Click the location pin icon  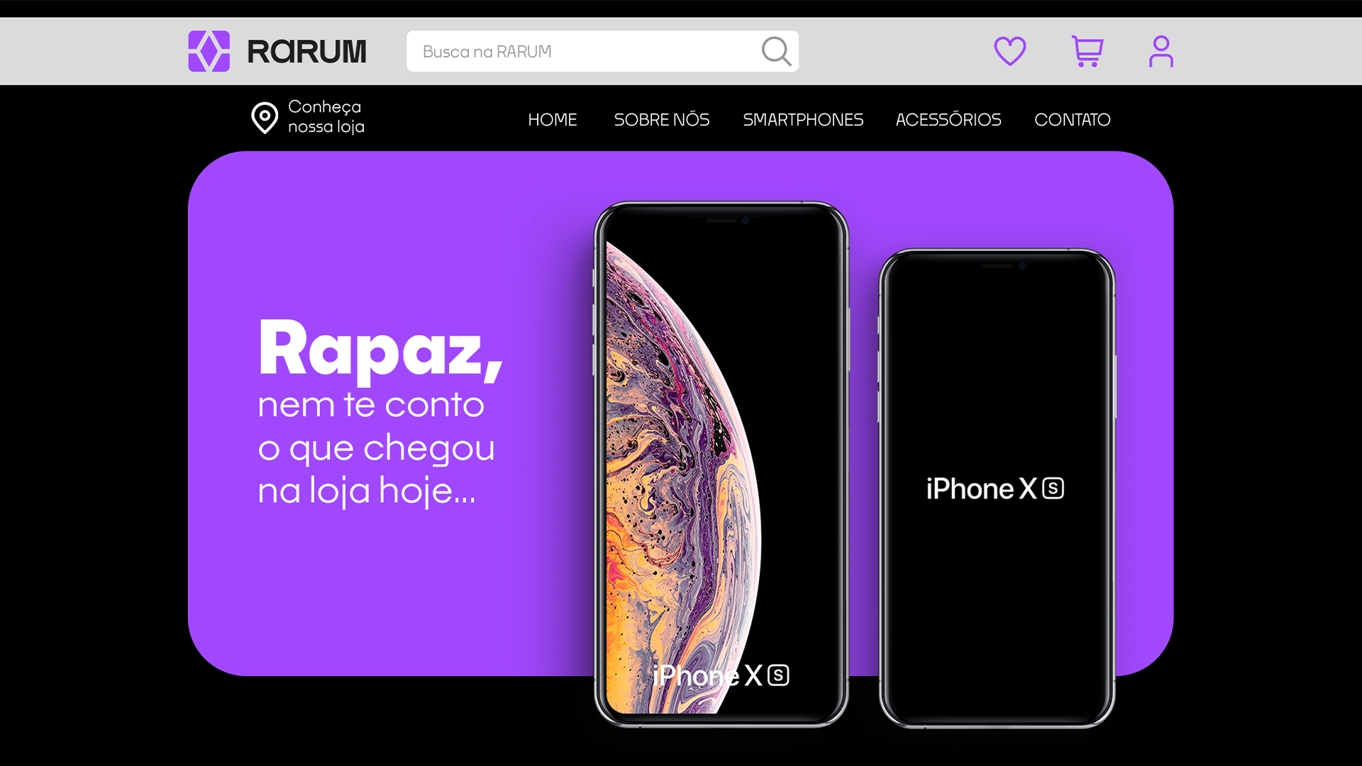pos(265,118)
